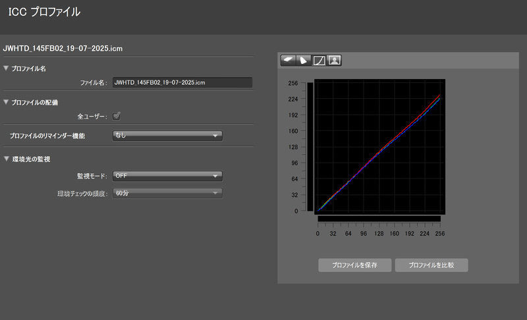527x320 pixels.
Task: Toggle the 全ユーザー checkbox
Action: coord(117,116)
